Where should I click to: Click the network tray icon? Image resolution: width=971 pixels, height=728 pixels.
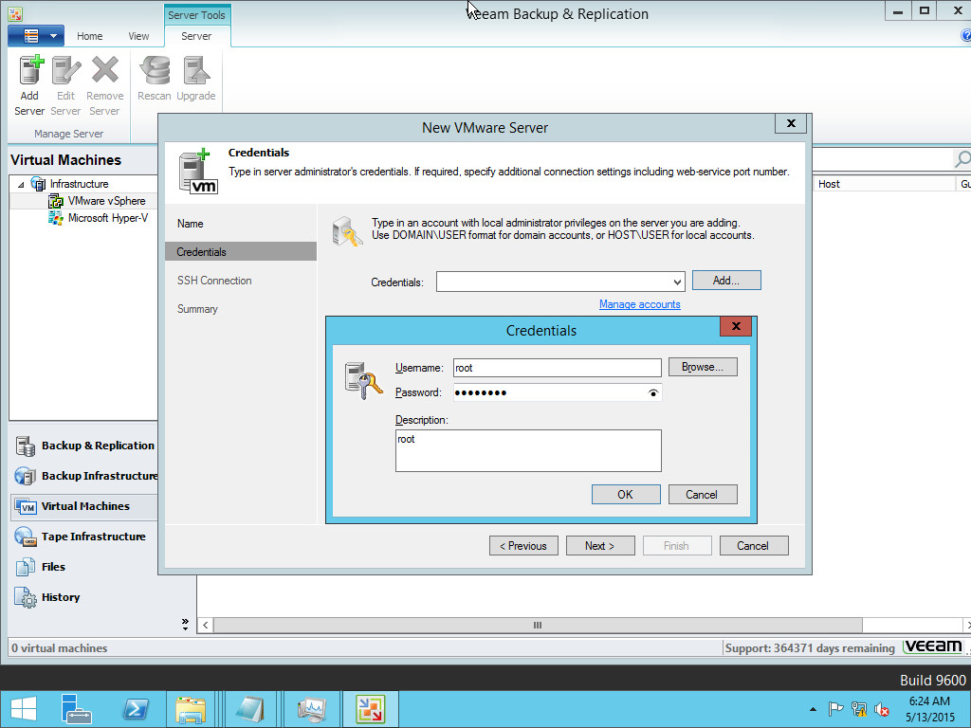click(859, 709)
